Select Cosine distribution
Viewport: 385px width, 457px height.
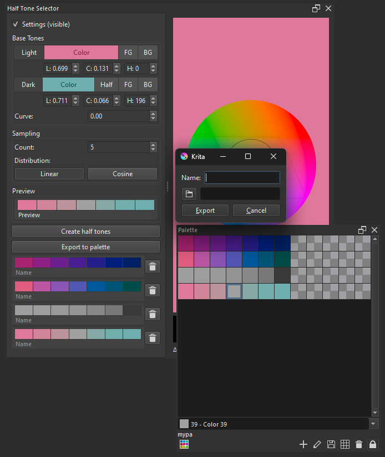click(x=123, y=174)
